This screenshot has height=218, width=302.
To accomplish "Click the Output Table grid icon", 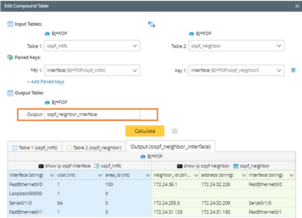I will [10, 93].
